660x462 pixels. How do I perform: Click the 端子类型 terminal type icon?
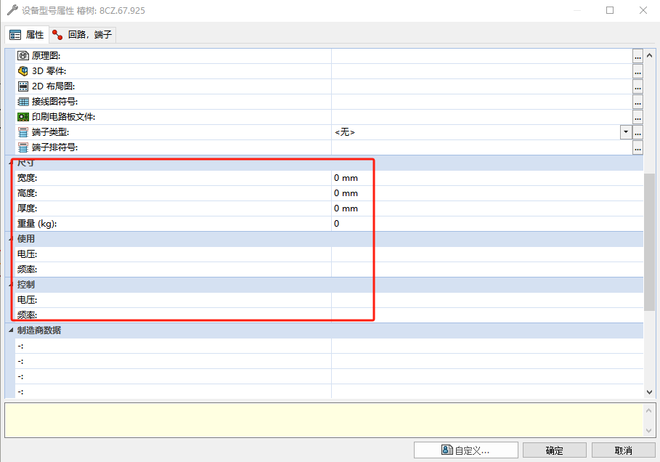coord(23,131)
